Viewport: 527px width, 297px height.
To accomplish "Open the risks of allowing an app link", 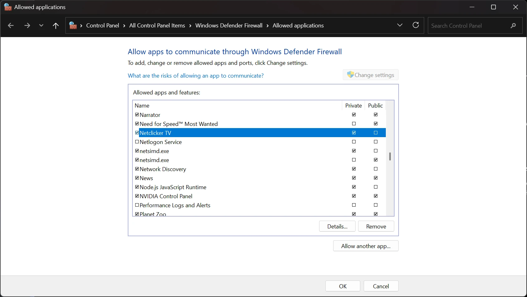I will pyautogui.click(x=196, y=76).
